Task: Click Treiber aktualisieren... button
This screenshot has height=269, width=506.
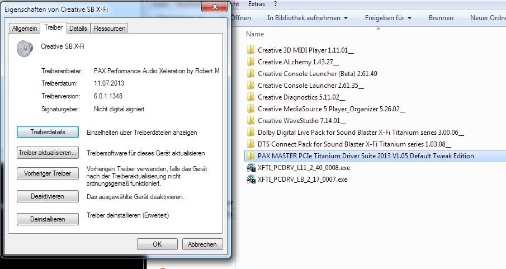Action: click(48, 153)
